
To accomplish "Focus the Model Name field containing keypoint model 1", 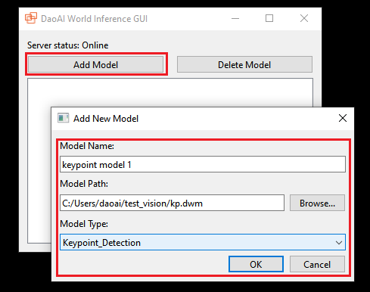I will coord(203,164).
